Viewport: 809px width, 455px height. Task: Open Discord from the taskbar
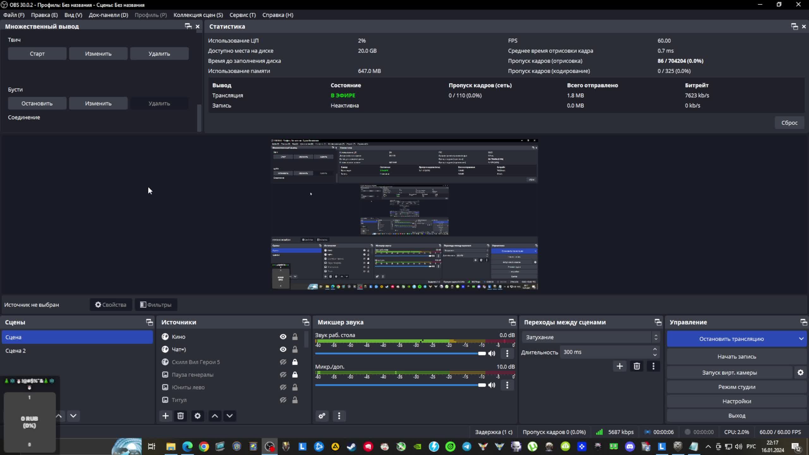click(x=630, y=446)
